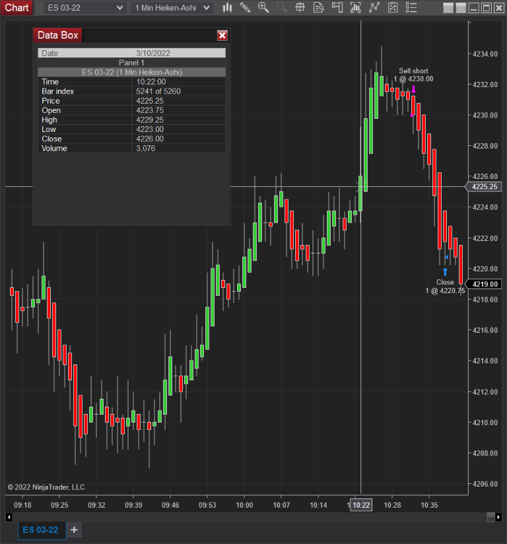Click the Date 3/10/2022 row
The image size is (507, 544).
coord(132,53)
